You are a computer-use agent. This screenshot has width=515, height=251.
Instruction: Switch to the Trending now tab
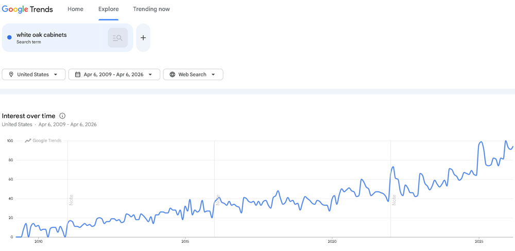151,9
